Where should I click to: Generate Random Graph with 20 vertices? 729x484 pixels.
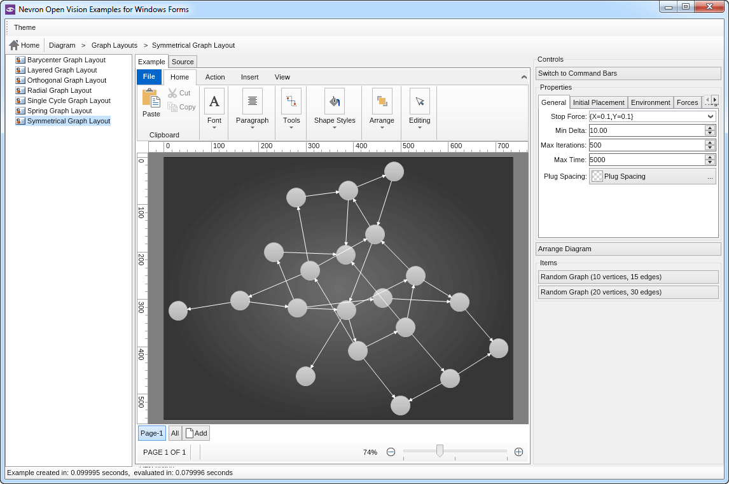[628, 292]
